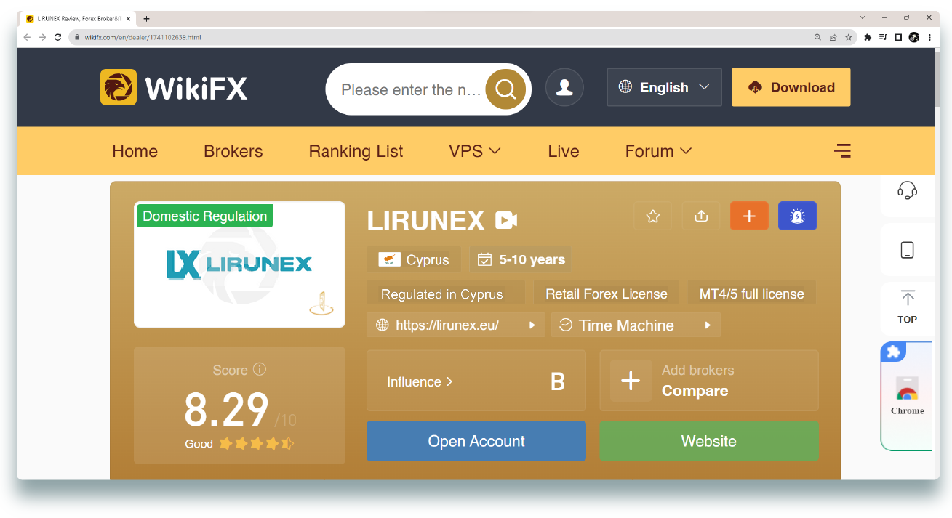
Task: Select the LIRUNEX Review browser tab
Action: point(79,19)
